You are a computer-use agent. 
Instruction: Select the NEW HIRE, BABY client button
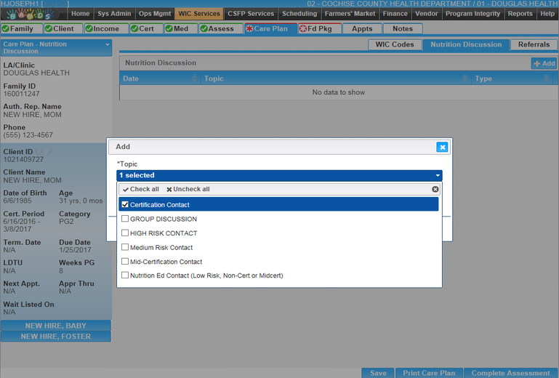point(56,326)
